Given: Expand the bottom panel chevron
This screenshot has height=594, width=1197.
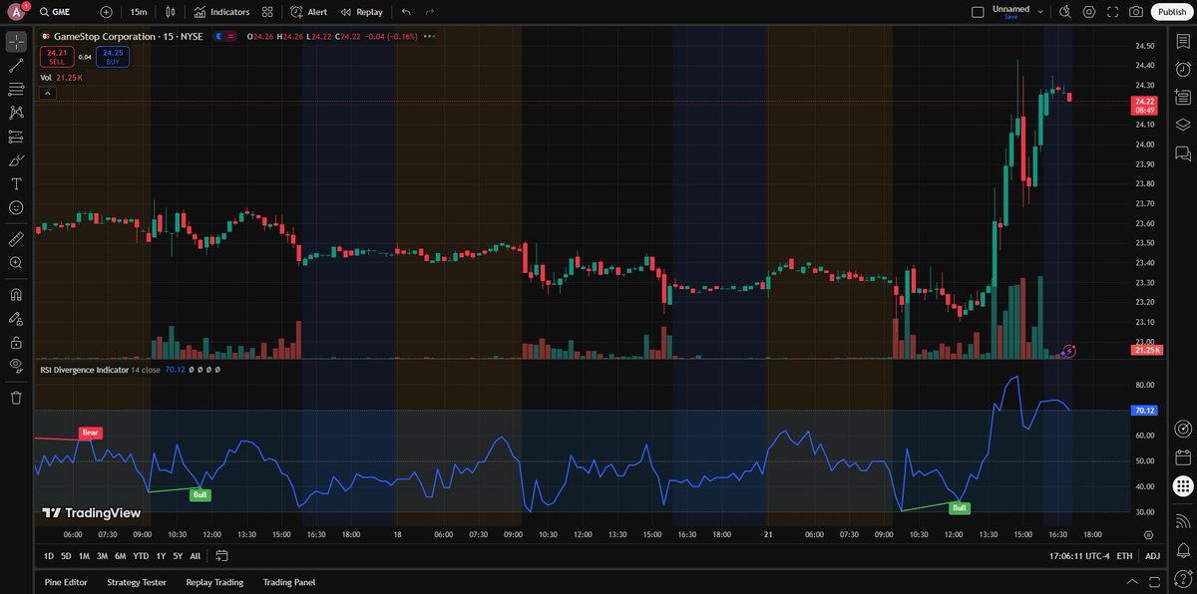Looking at the screenshot, I should coord(1131,582).
